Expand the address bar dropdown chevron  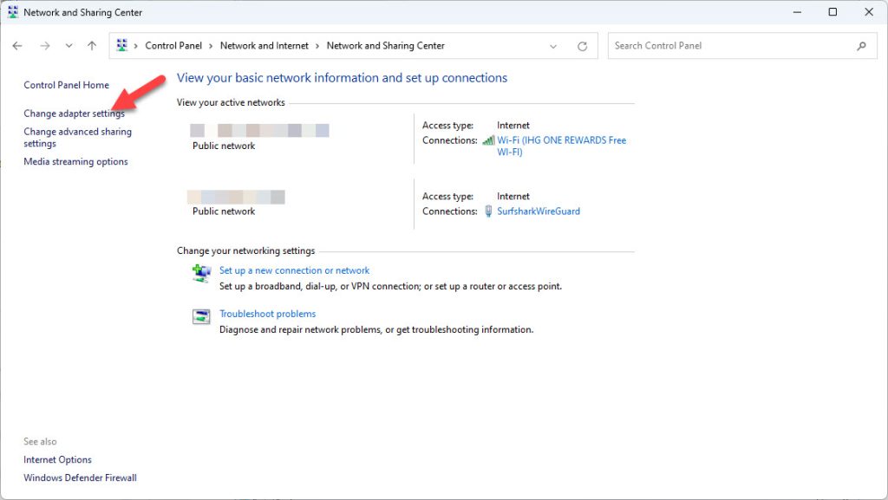click(552, 45)
